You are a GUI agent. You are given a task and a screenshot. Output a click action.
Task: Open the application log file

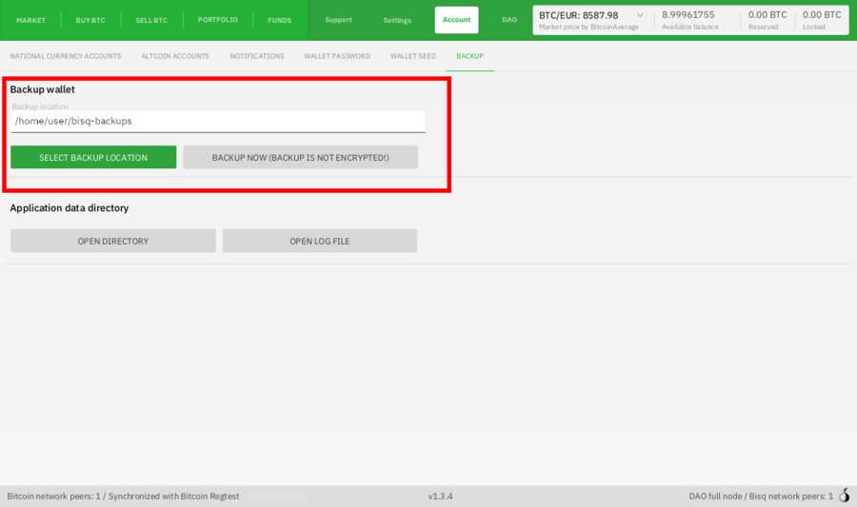point(319,241)
